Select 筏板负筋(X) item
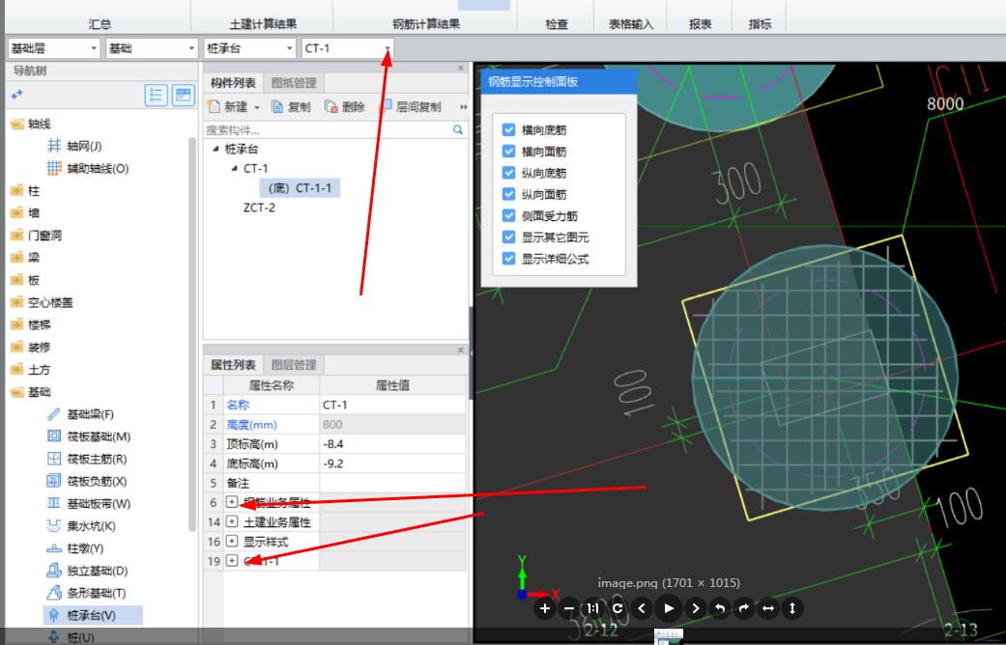 point(87,482)
